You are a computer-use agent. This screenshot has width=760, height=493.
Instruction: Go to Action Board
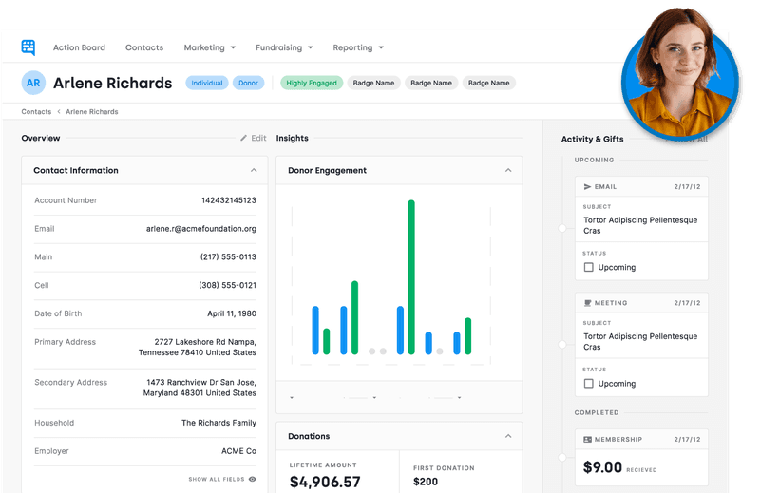pyautogui.click(x=79, y=47)
